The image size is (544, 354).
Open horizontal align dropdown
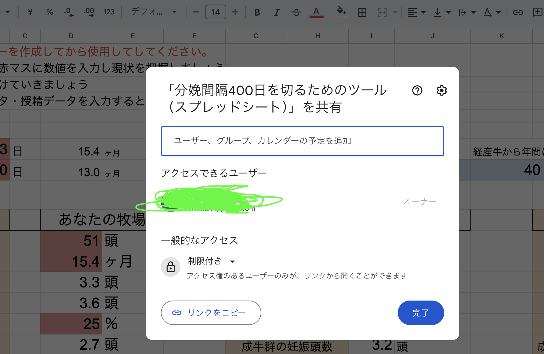[x=417, y=13]
